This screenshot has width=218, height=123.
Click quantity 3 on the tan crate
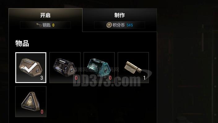[x=42, y=78]
